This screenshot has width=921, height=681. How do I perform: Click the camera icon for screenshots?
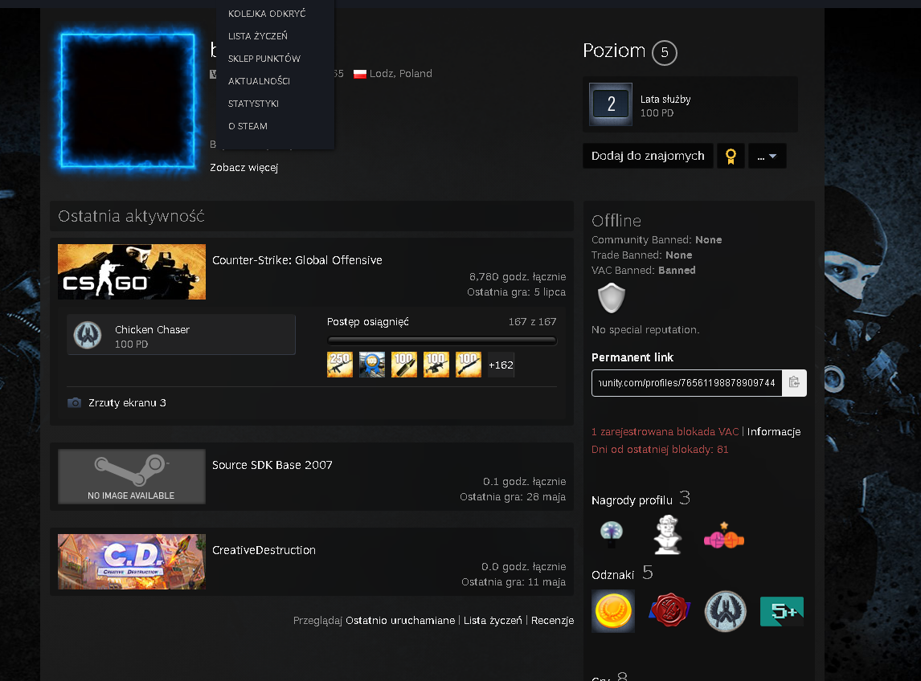click(x=74, y=402)
